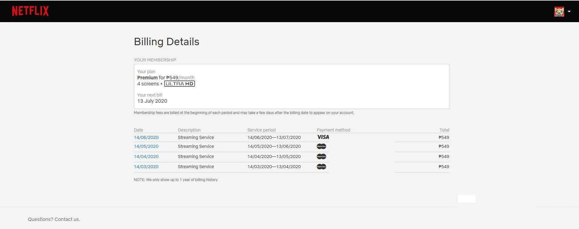Click the membership fees disclaimer text

point(244,113)
